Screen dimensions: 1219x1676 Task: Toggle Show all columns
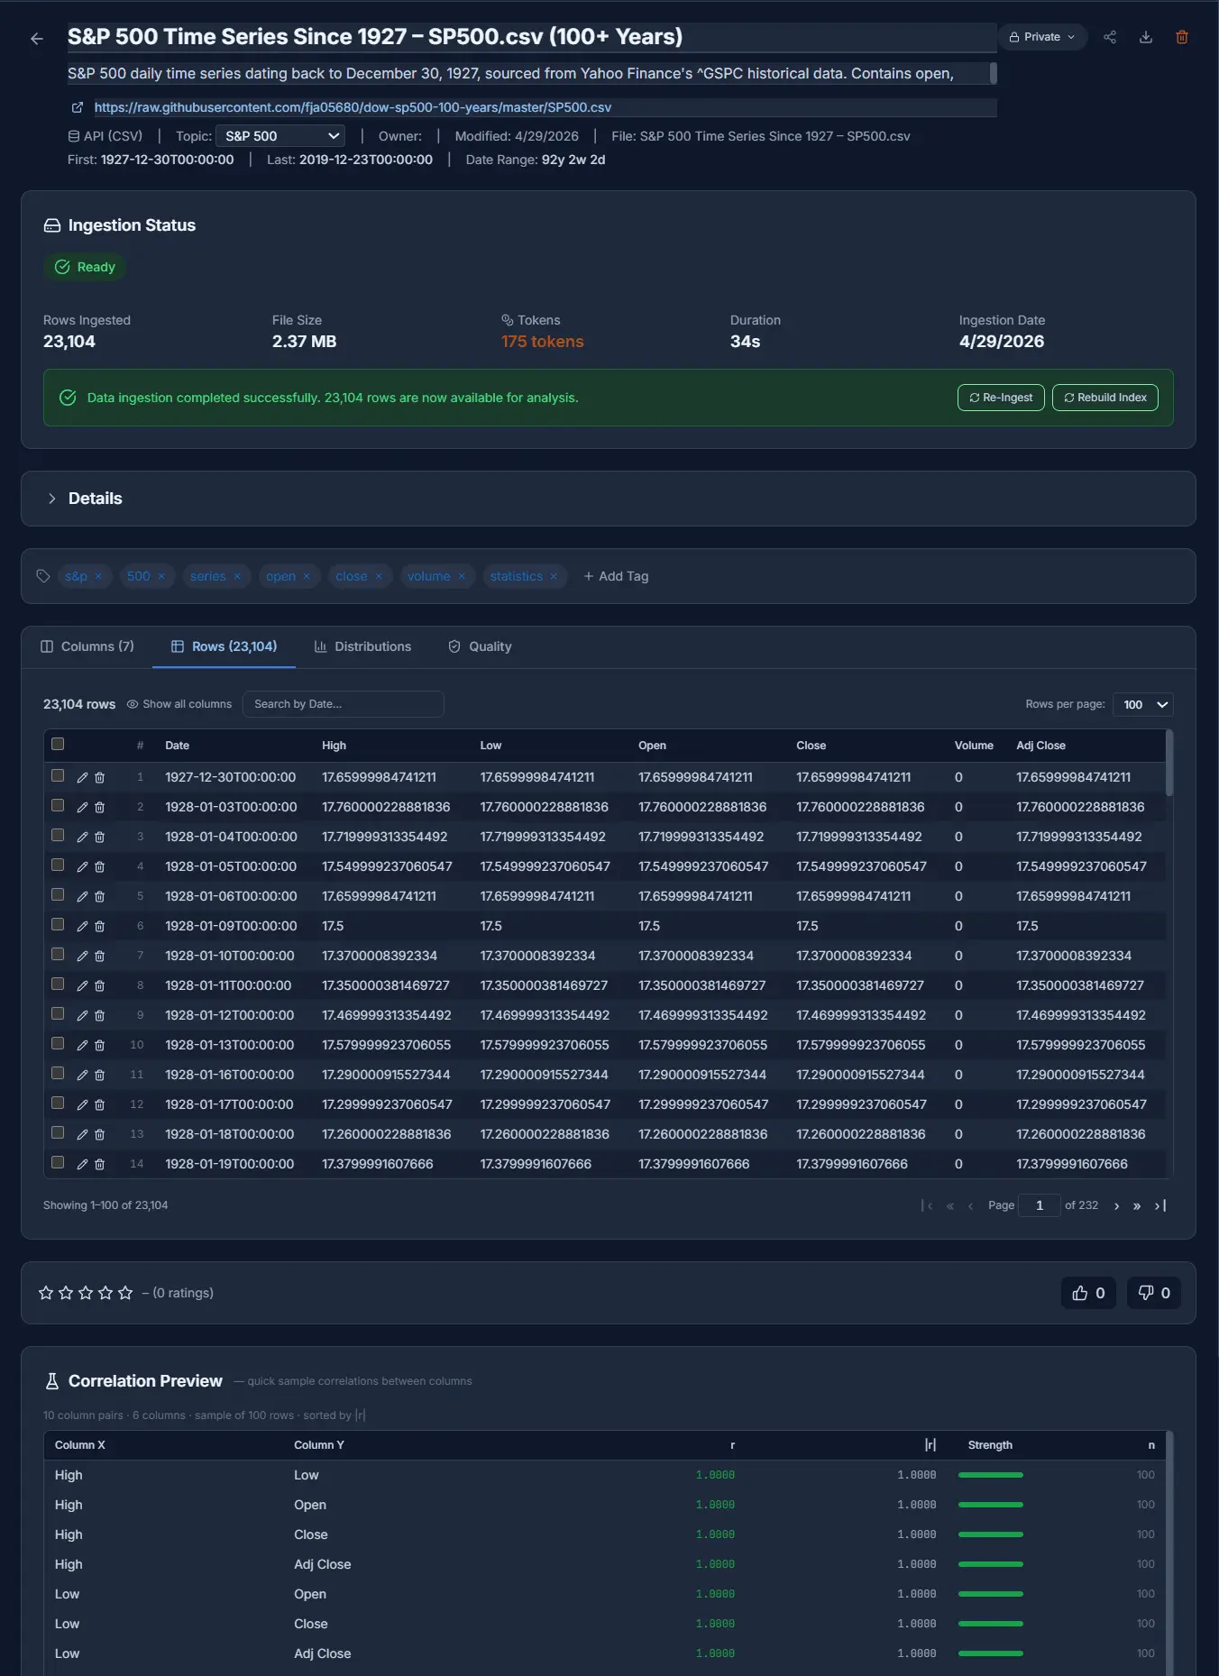(179, 704)
